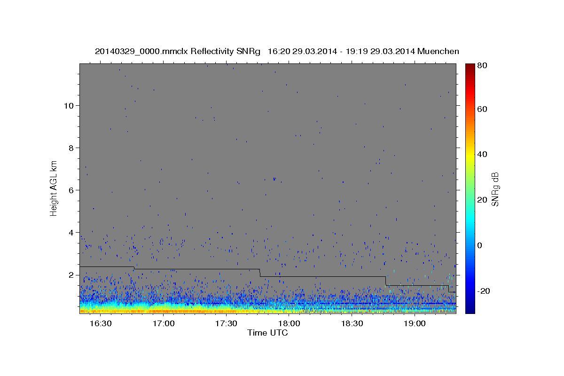Image resolution: width=564 pixels, height=376 pixels.
Task: Click the height tick label 4
Action: tap(71, 233)
